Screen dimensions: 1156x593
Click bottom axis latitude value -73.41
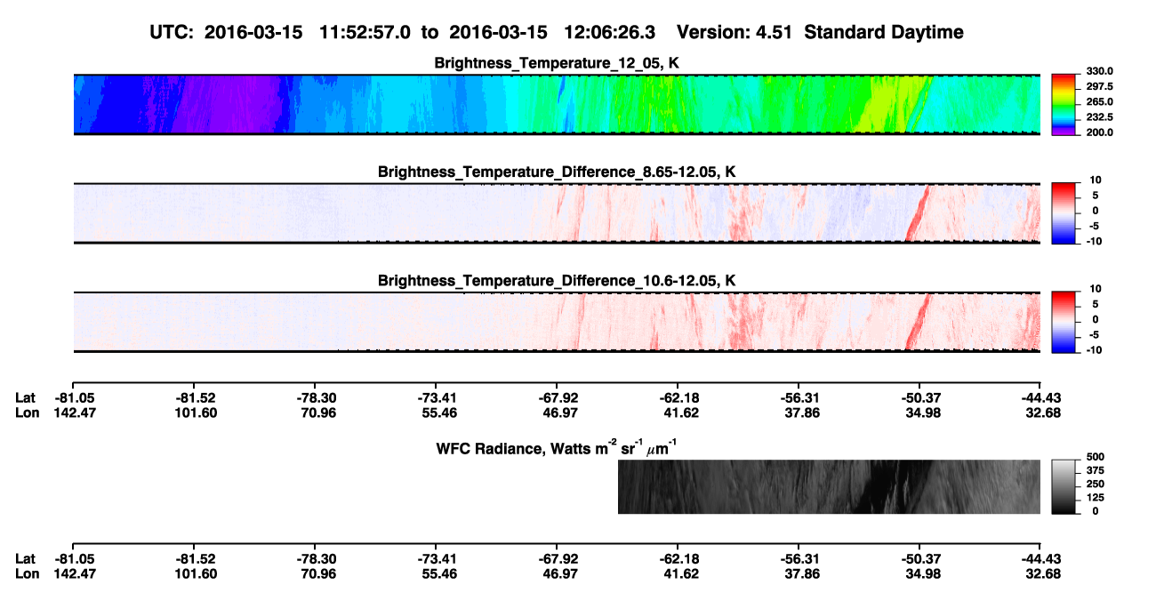point(436,558)
